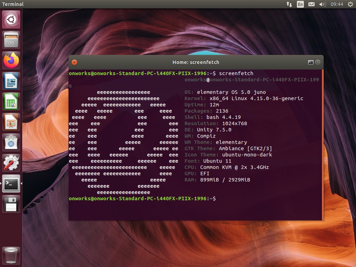The width and height of the screenshot is (356, 267).
Task: Open the mail messaging indicator
Action: (x=311, y=4)
